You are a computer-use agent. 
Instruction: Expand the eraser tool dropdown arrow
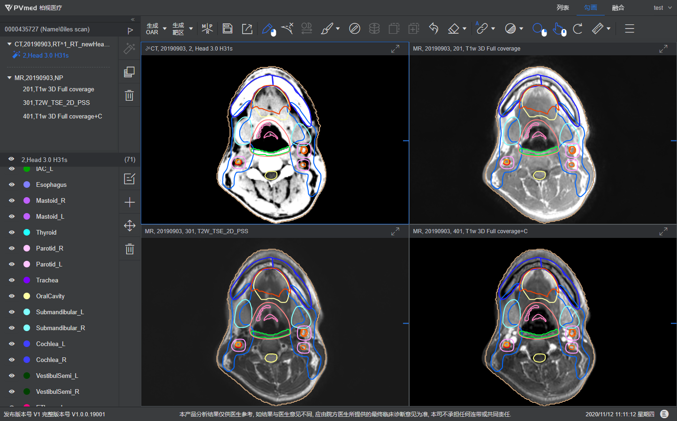[x=464, y=29]
